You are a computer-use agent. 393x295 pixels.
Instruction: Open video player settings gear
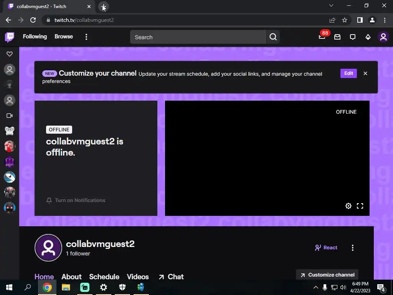(x=348, y=206)
